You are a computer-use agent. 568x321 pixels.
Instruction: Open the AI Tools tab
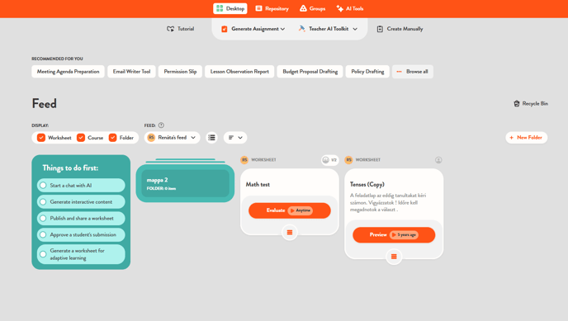tap(350, 8)
